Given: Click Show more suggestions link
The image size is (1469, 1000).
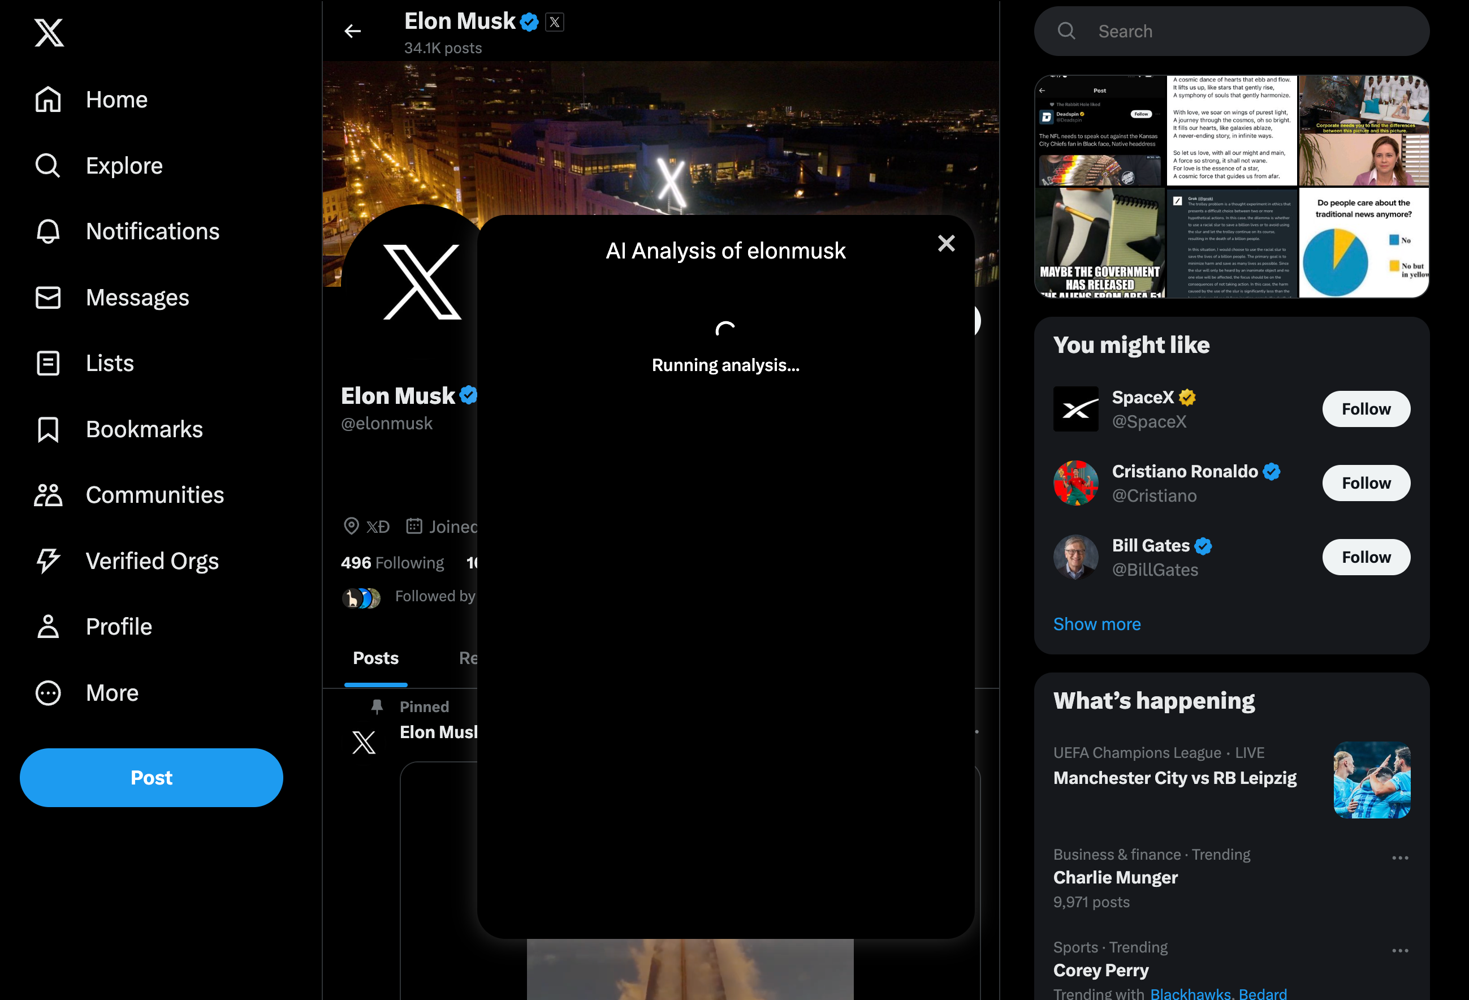Looking at the screenshot, I should (1097, 624).
